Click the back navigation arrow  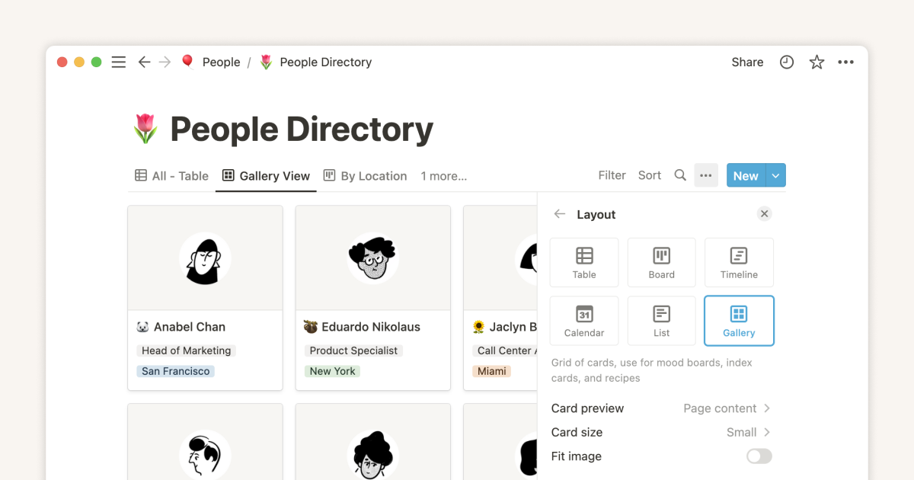144,62
